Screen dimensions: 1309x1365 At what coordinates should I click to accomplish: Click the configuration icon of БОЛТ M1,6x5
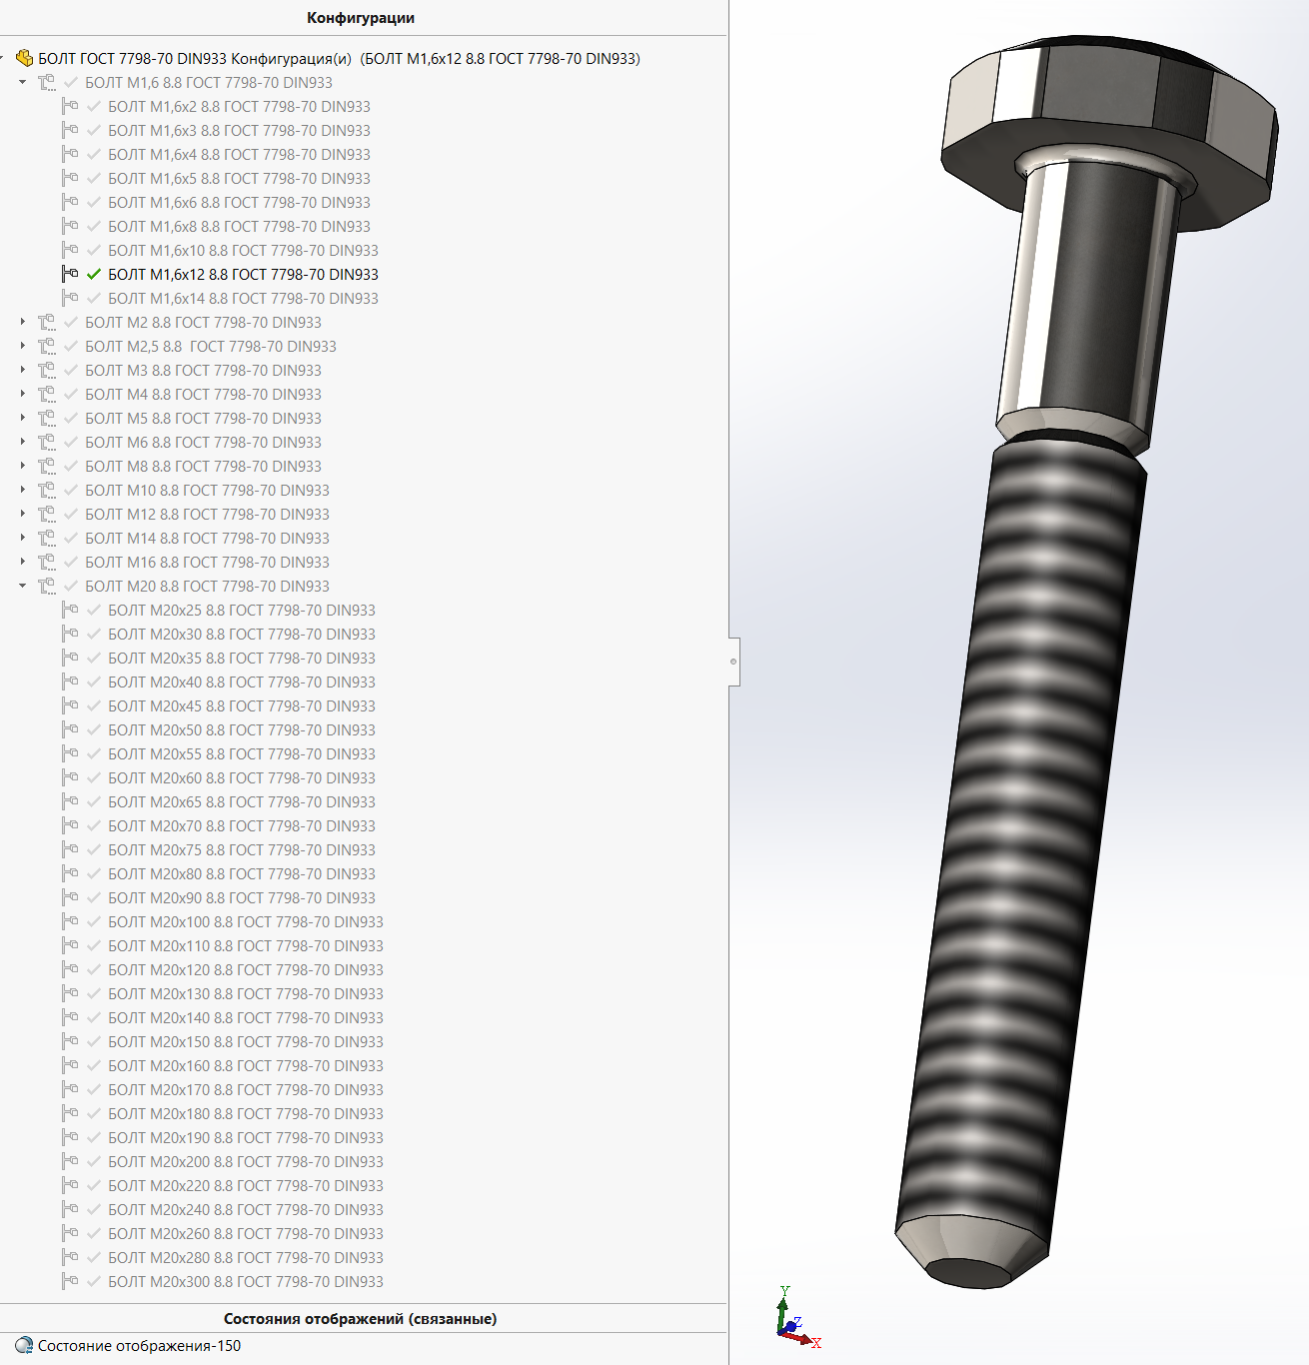pos(70,178)
